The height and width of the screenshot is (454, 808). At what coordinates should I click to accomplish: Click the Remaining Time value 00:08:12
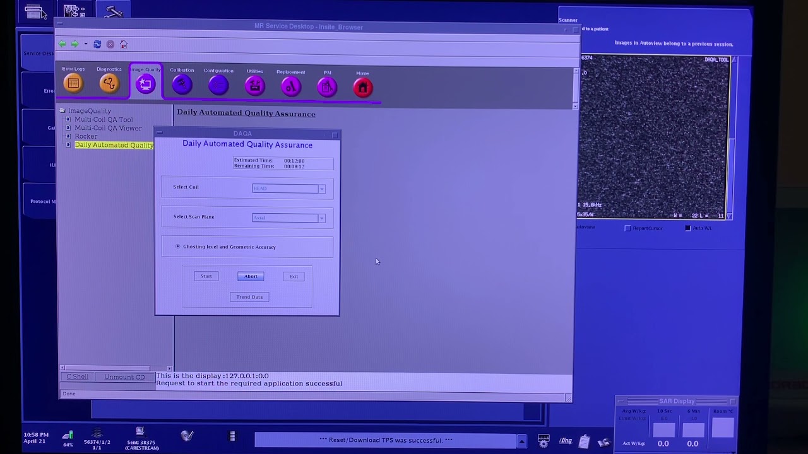(294, 166)
